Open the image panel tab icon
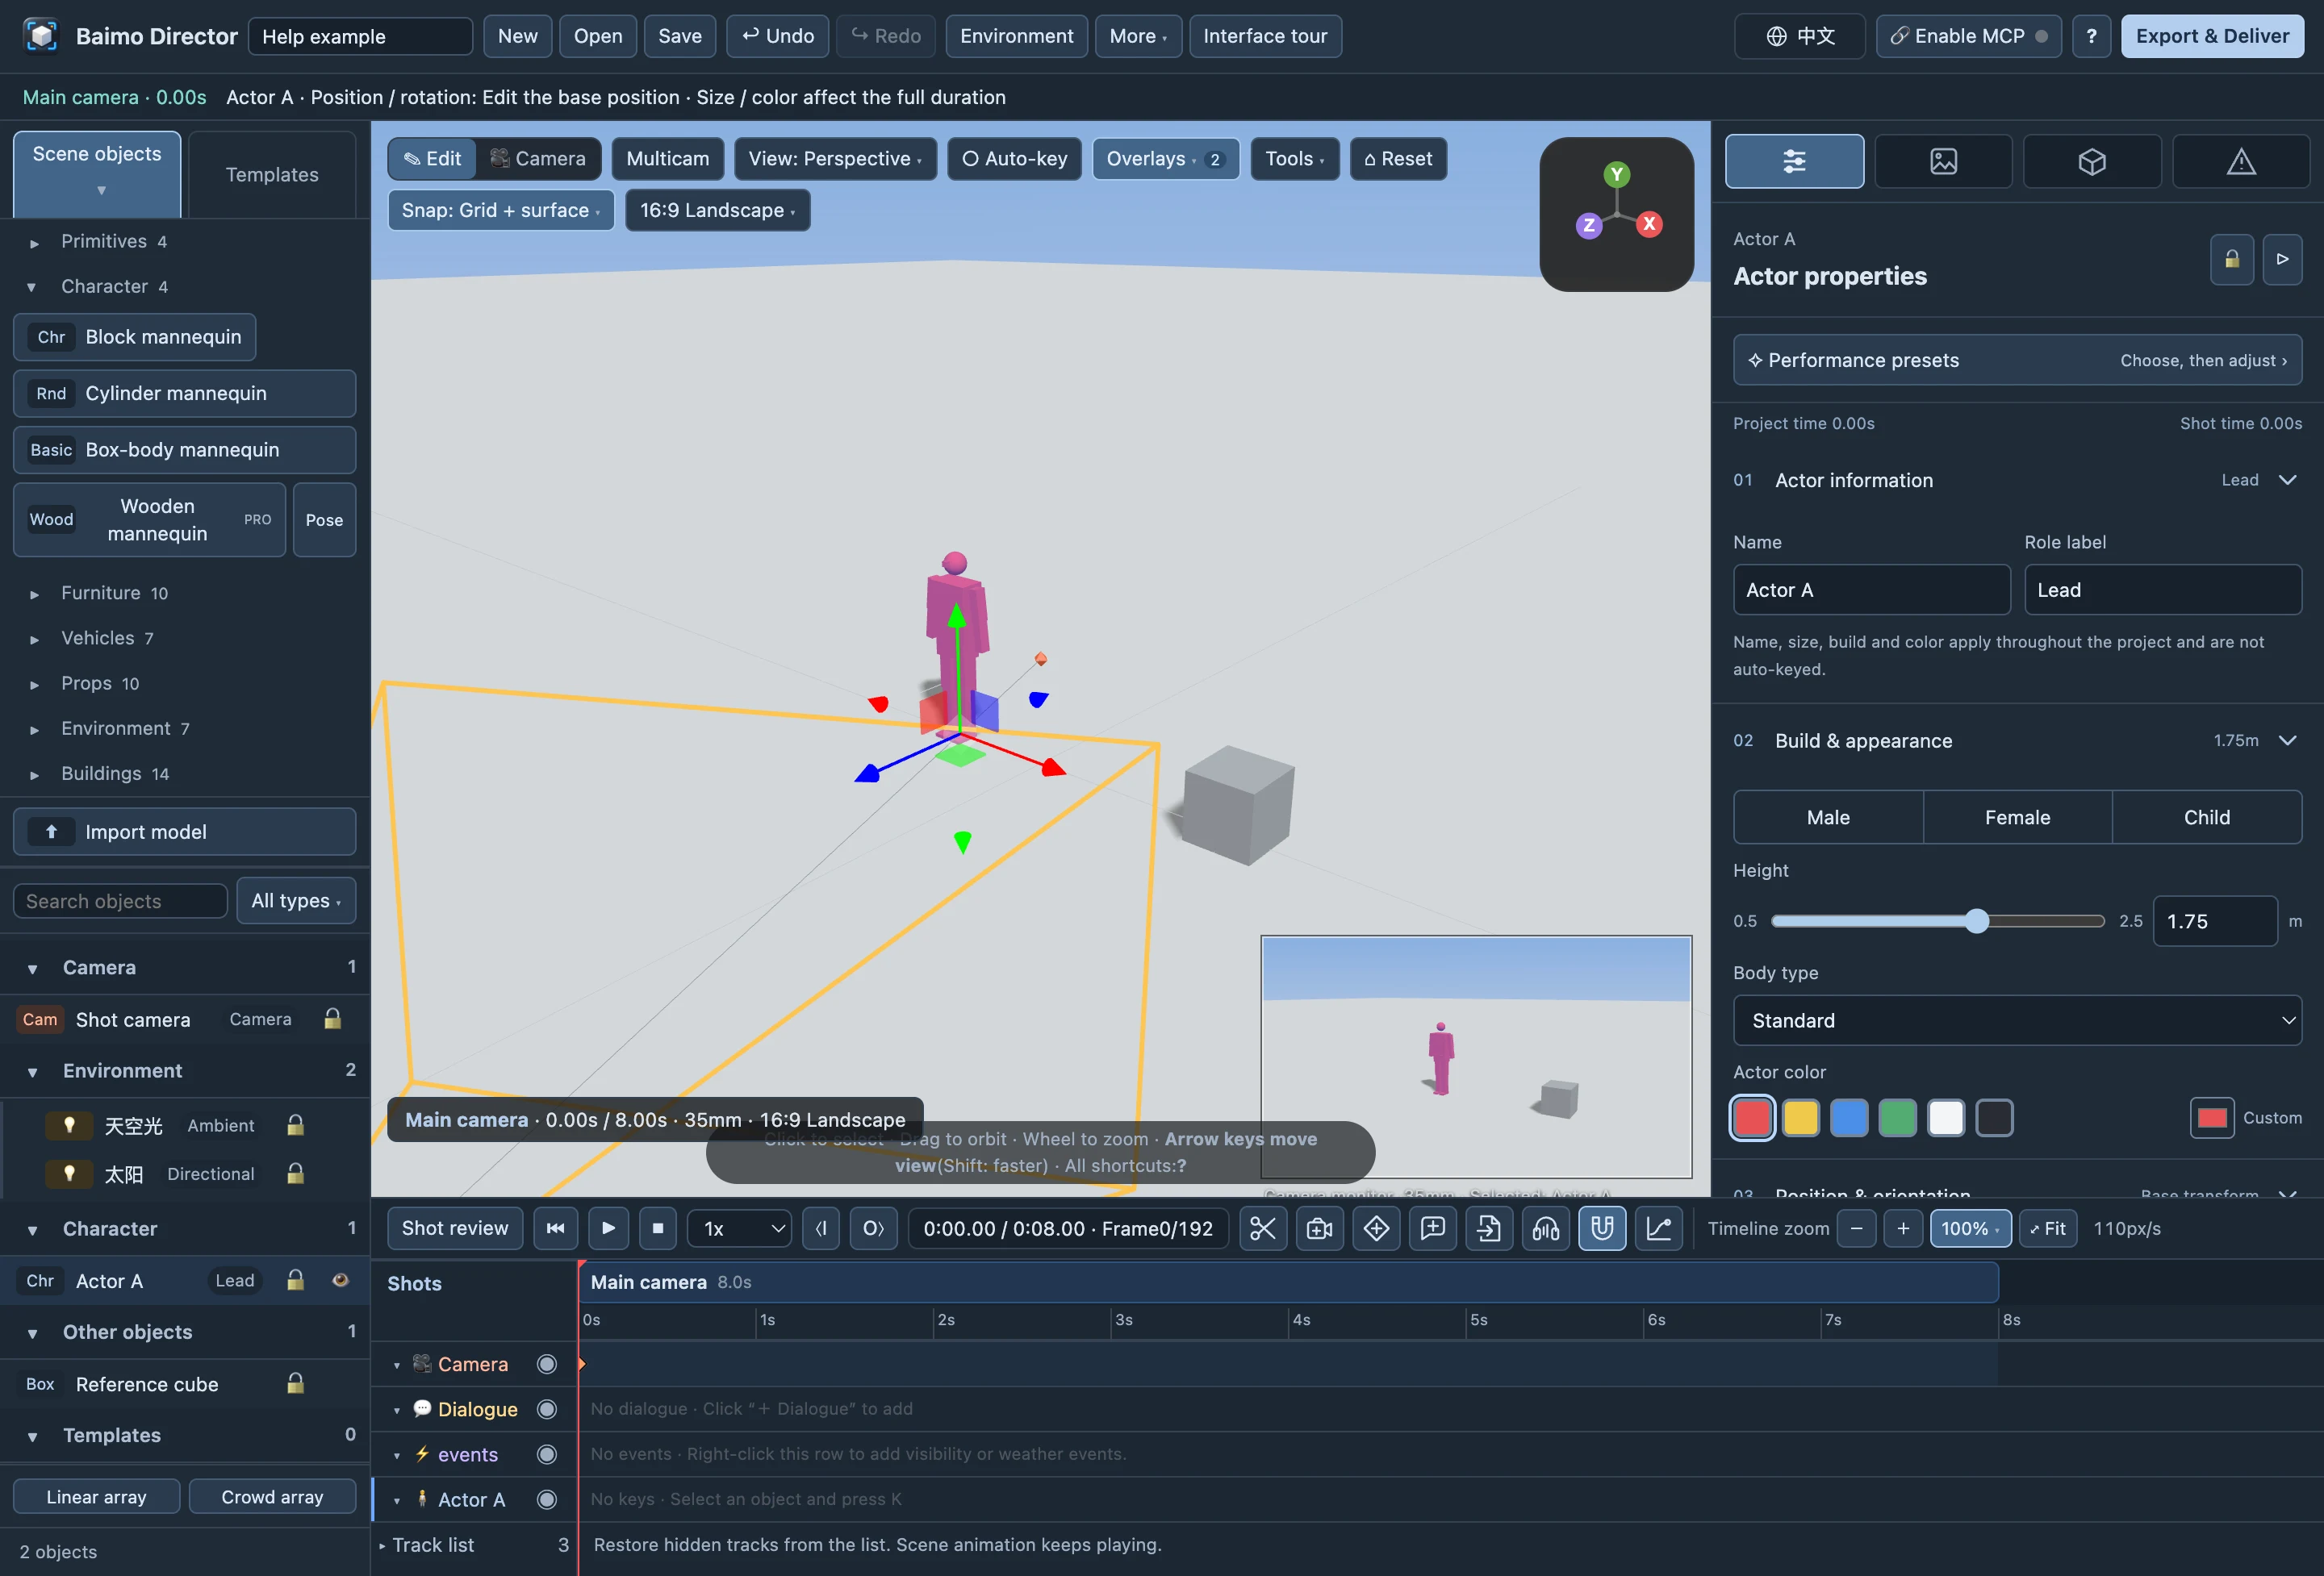This screenshot has height=1576, width=2324. pyautogui.click(x=1943, y=161)
